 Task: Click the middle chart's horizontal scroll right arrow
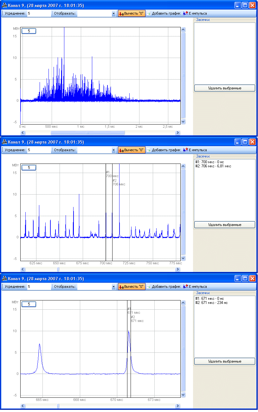point(178,269)
